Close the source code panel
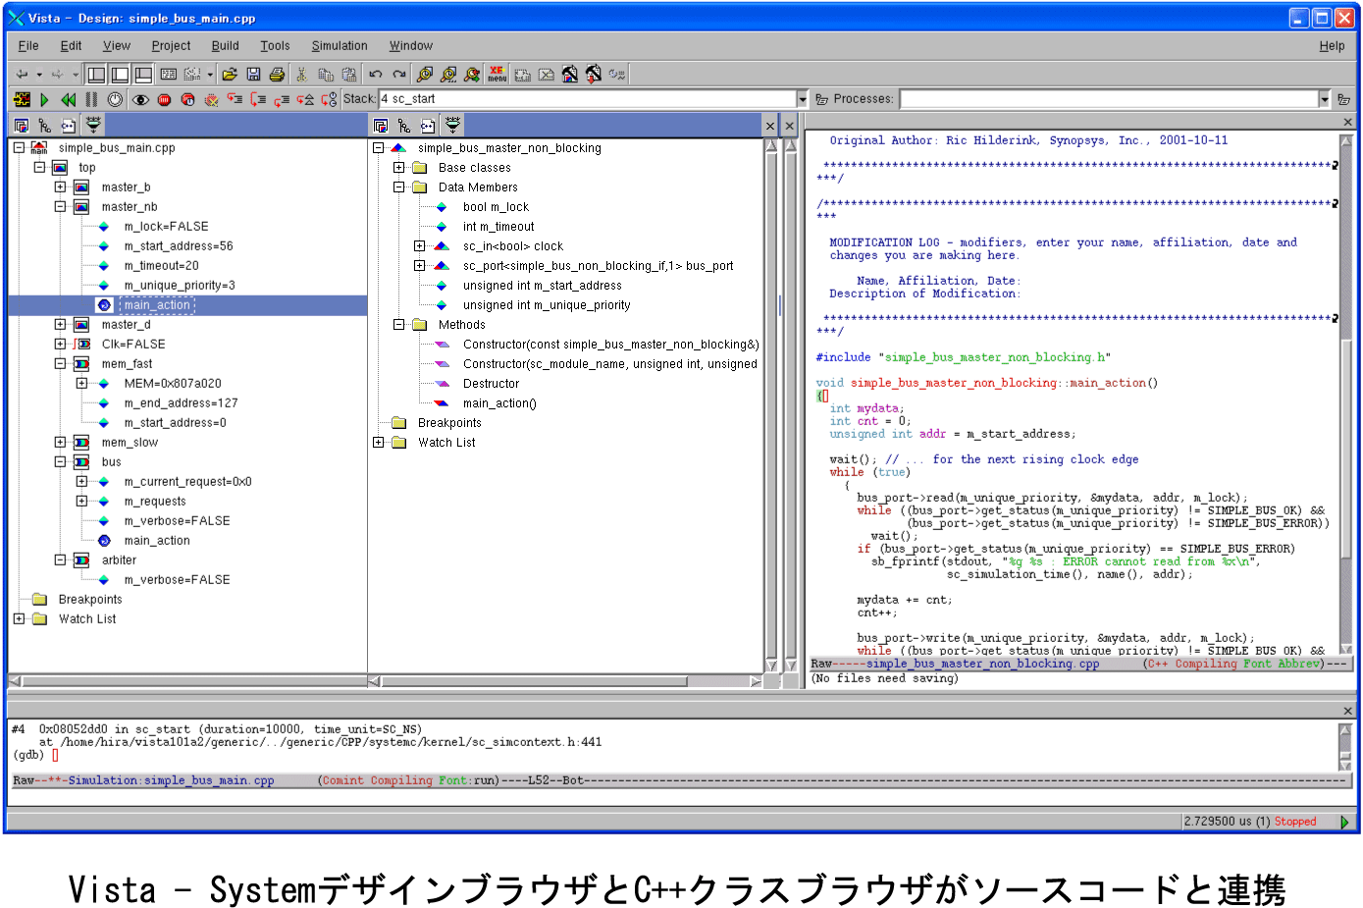Viewport: 1363px width, 908px height. (x=1347, y=122)
